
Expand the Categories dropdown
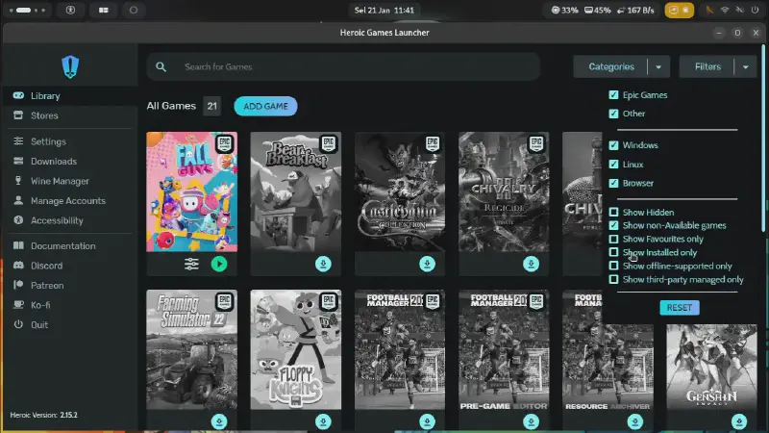tap(611, 66)
